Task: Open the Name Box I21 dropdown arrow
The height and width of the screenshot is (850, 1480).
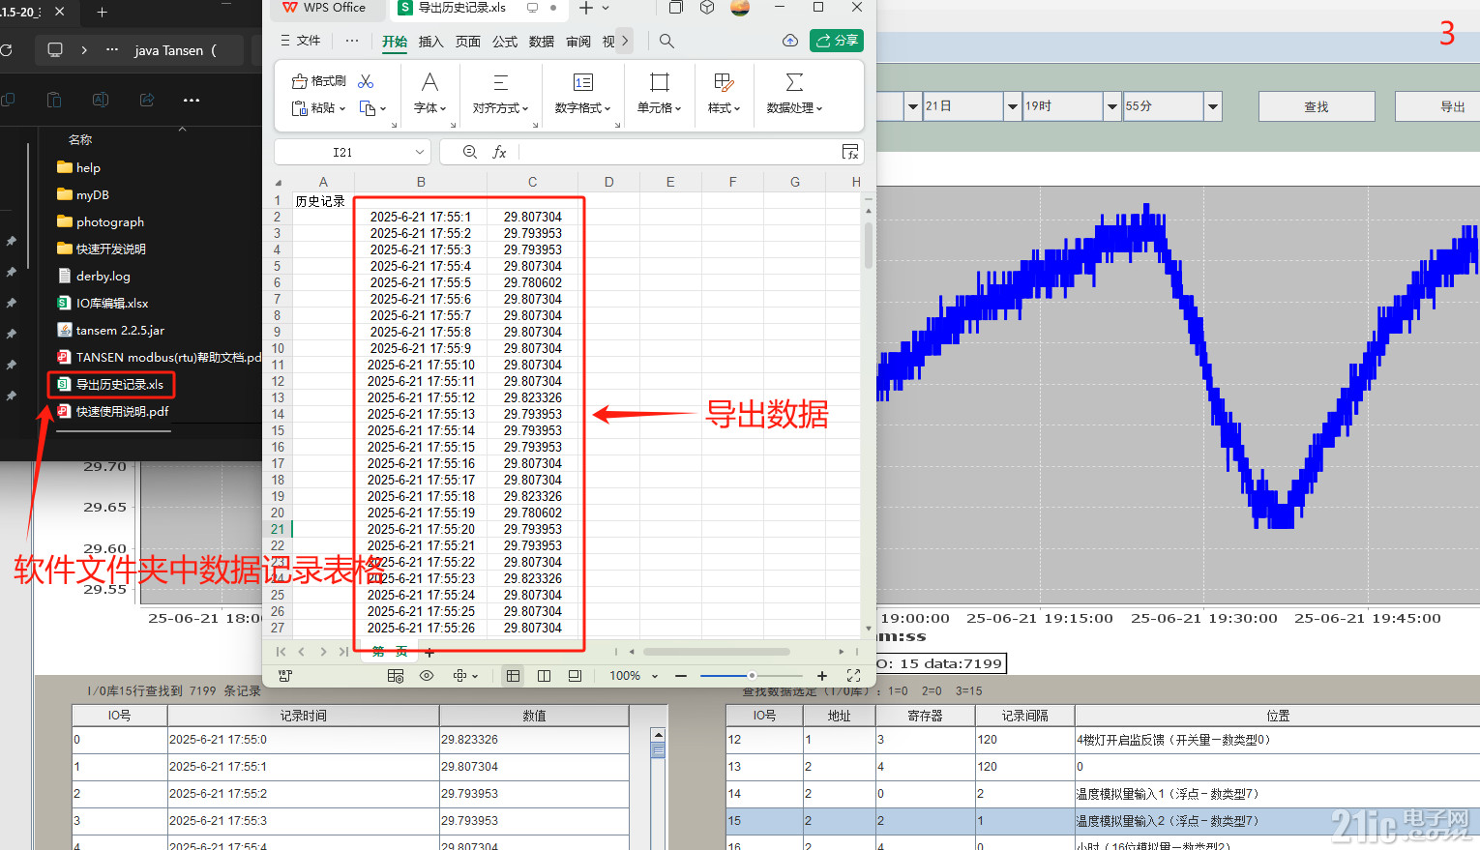Action: (x=419, y=152)
